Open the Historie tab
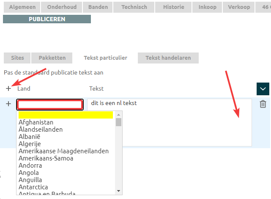 [173, 7]
